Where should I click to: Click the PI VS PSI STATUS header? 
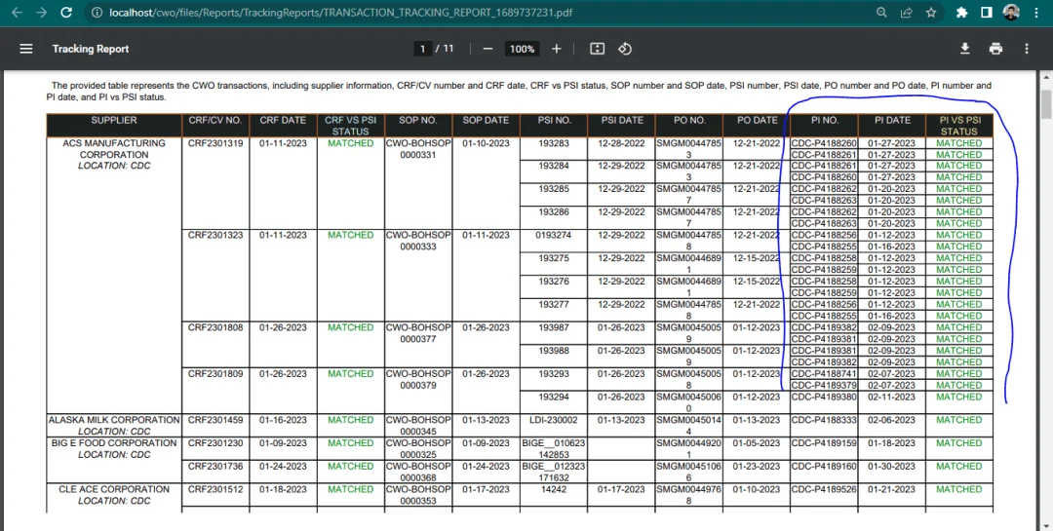[x=959, y=126]
